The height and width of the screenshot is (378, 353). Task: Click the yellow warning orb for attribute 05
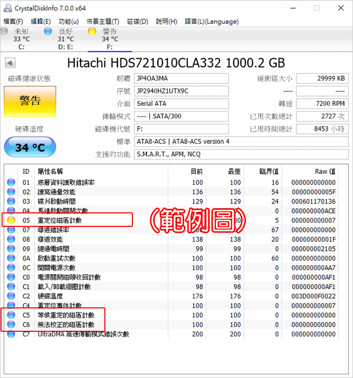click(x=11, y=220)
